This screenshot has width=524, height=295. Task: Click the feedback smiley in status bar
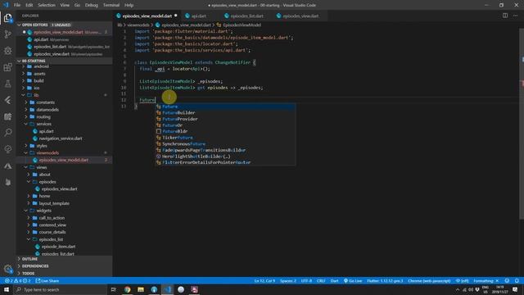coord(507,280)
